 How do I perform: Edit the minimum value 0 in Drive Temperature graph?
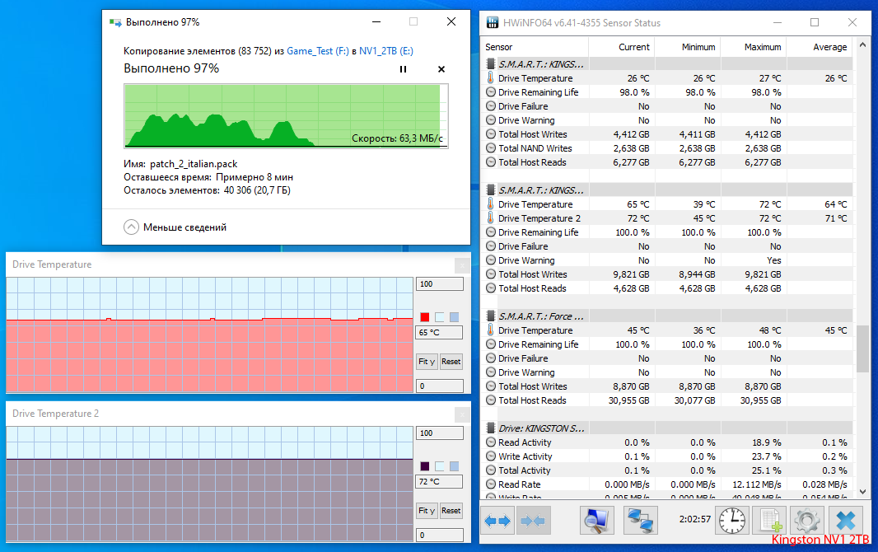coord(440,386)
